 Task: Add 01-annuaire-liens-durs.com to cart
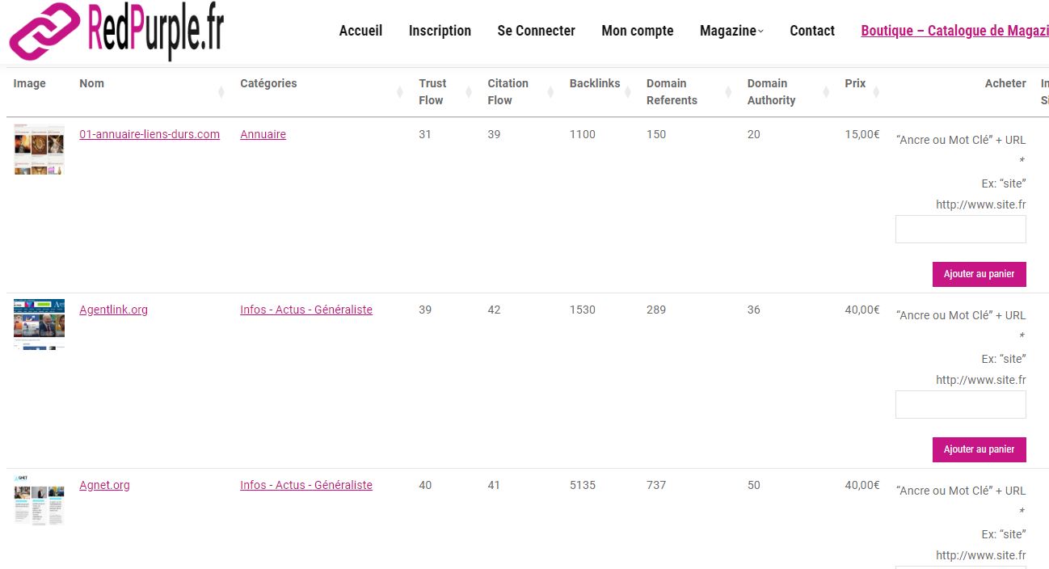point(979,274)
